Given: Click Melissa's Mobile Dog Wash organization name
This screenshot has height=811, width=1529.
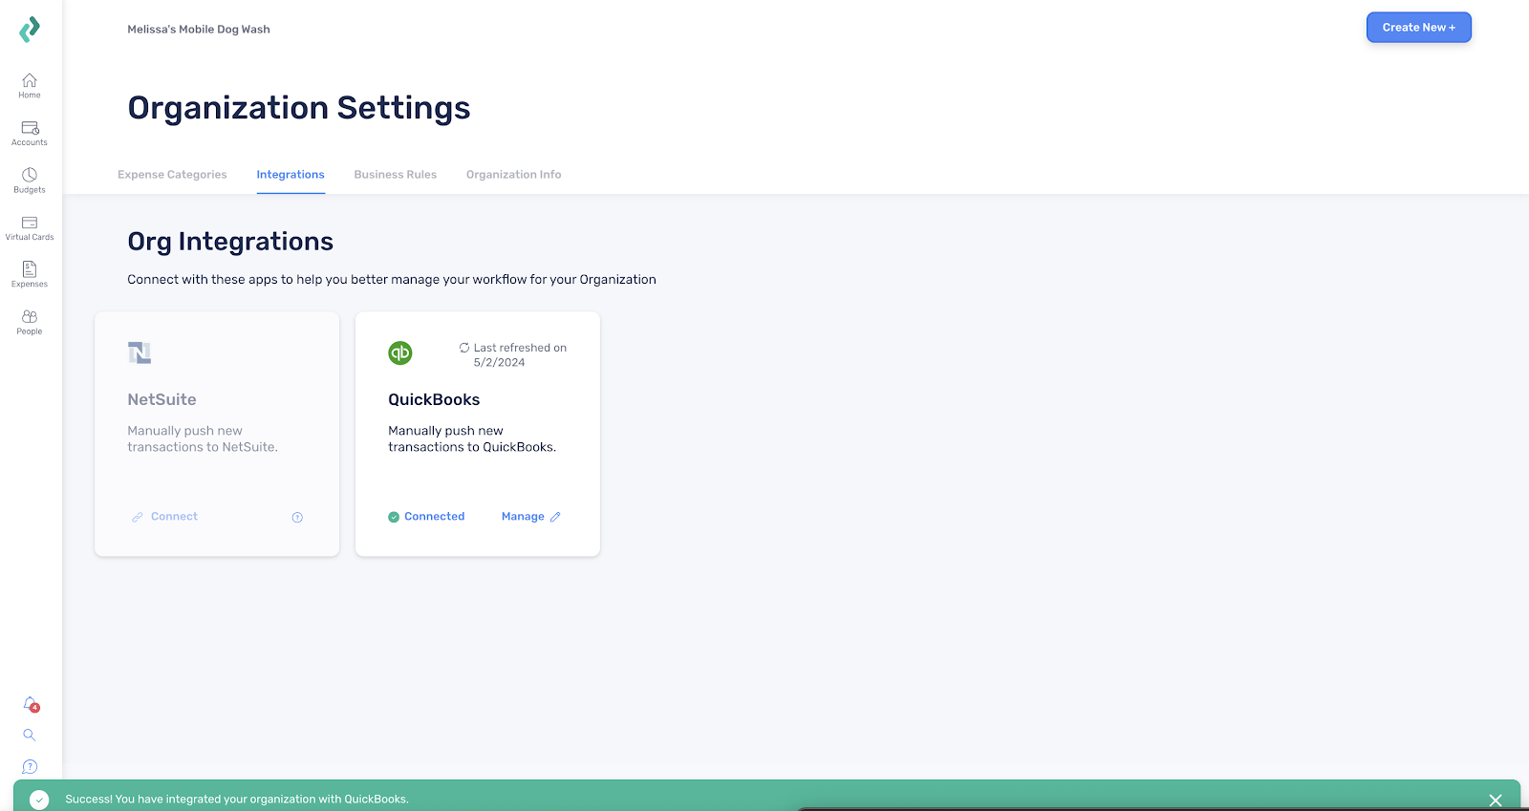Looking at the screenshot, I should click(x=199, y=30).
